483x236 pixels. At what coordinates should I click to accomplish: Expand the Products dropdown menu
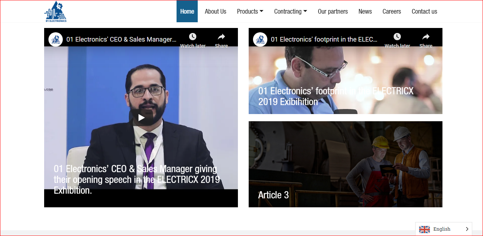coord(250,11)
